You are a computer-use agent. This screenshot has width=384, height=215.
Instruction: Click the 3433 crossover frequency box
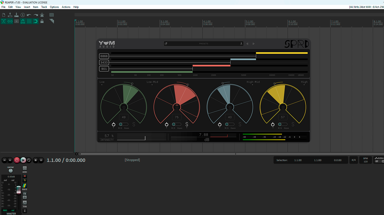pyautogui.click(x=104, y=62)
